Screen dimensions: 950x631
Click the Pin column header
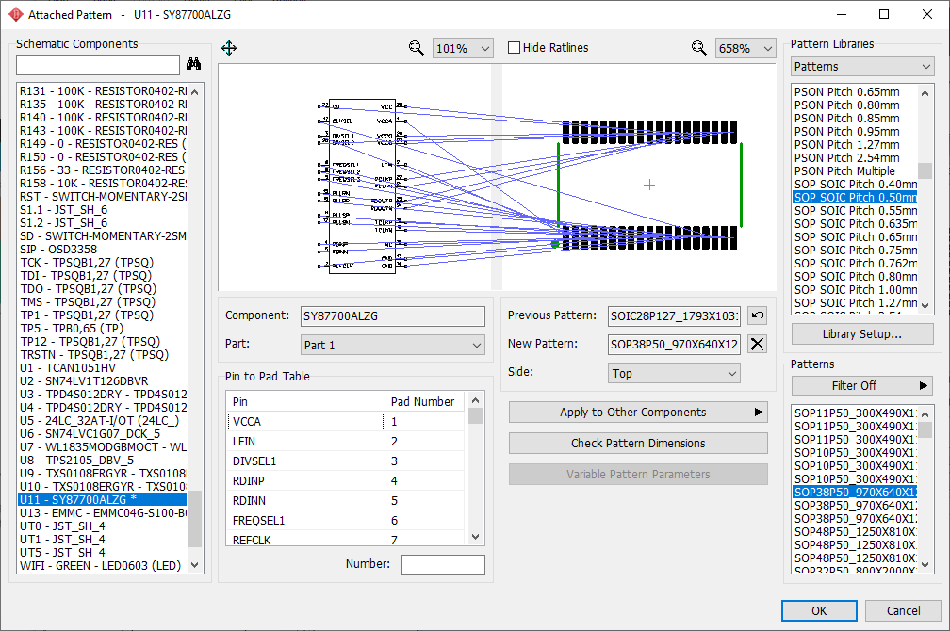(306, 401)
